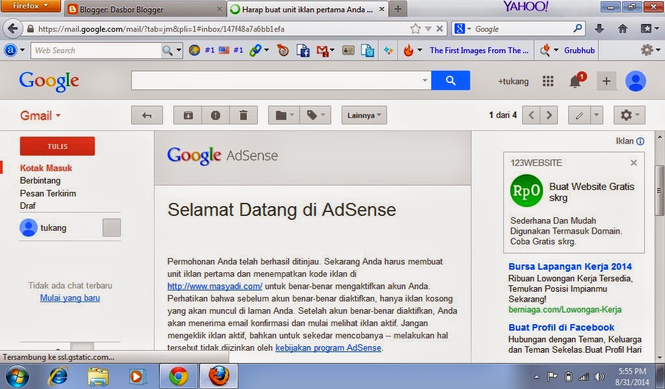Open Kotak Masuk folder
Screen dimensions: 665x389
pyautogui.click(x=46, y=168)
